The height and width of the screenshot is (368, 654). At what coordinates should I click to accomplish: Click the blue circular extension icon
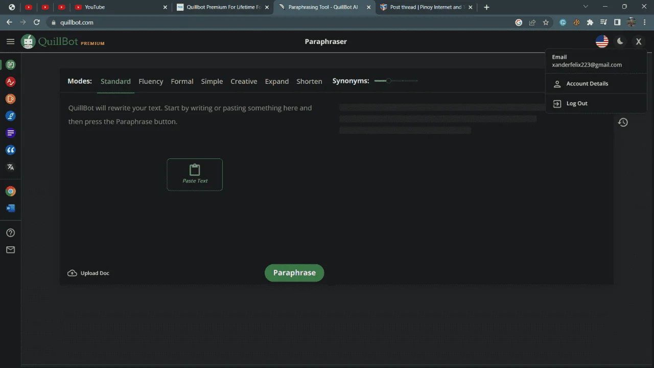(563, 22)
